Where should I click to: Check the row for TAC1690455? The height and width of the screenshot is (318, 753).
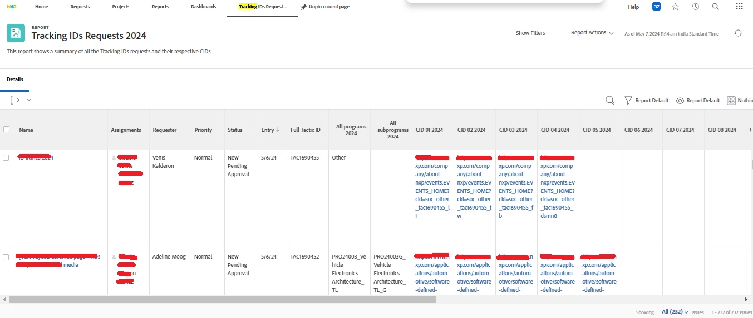[x=6, y=158]
